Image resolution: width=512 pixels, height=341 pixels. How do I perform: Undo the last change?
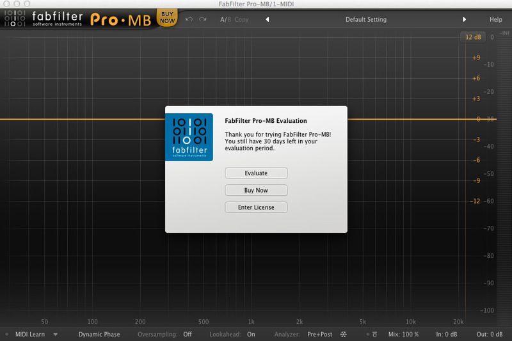coord(189,19)
